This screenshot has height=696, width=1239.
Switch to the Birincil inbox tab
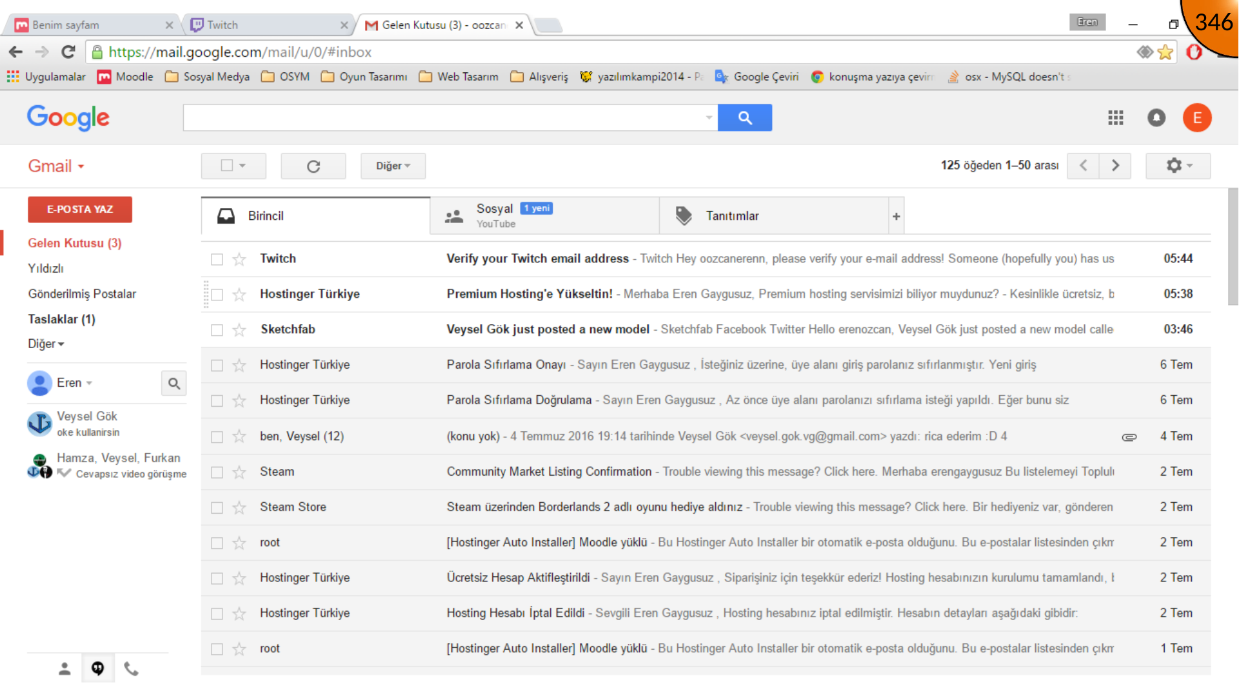tap(315, 216)
